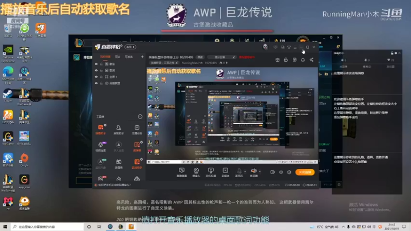Add a 摄像头 camera source
Viewport: 411px width, 231px height.
coord(196,172)
